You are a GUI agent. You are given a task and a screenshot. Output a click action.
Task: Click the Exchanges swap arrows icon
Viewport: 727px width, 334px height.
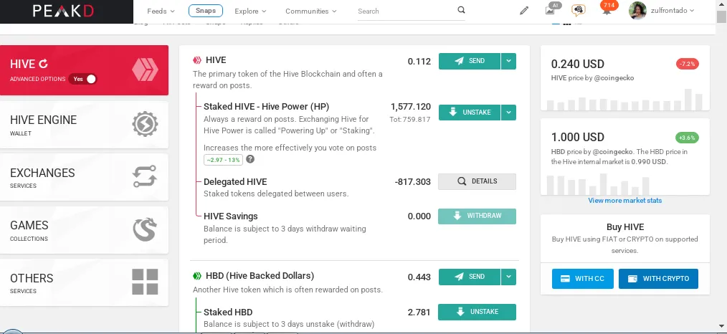coord(145,176)
